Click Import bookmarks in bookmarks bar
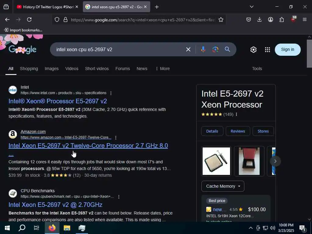Viewport: 312px width, 234px height. coord(23,30)
